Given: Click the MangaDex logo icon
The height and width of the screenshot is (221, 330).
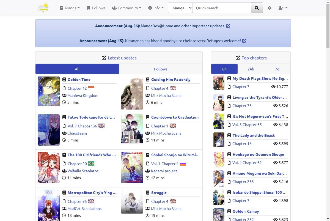Looking at the screenshot, I should 43,8.
